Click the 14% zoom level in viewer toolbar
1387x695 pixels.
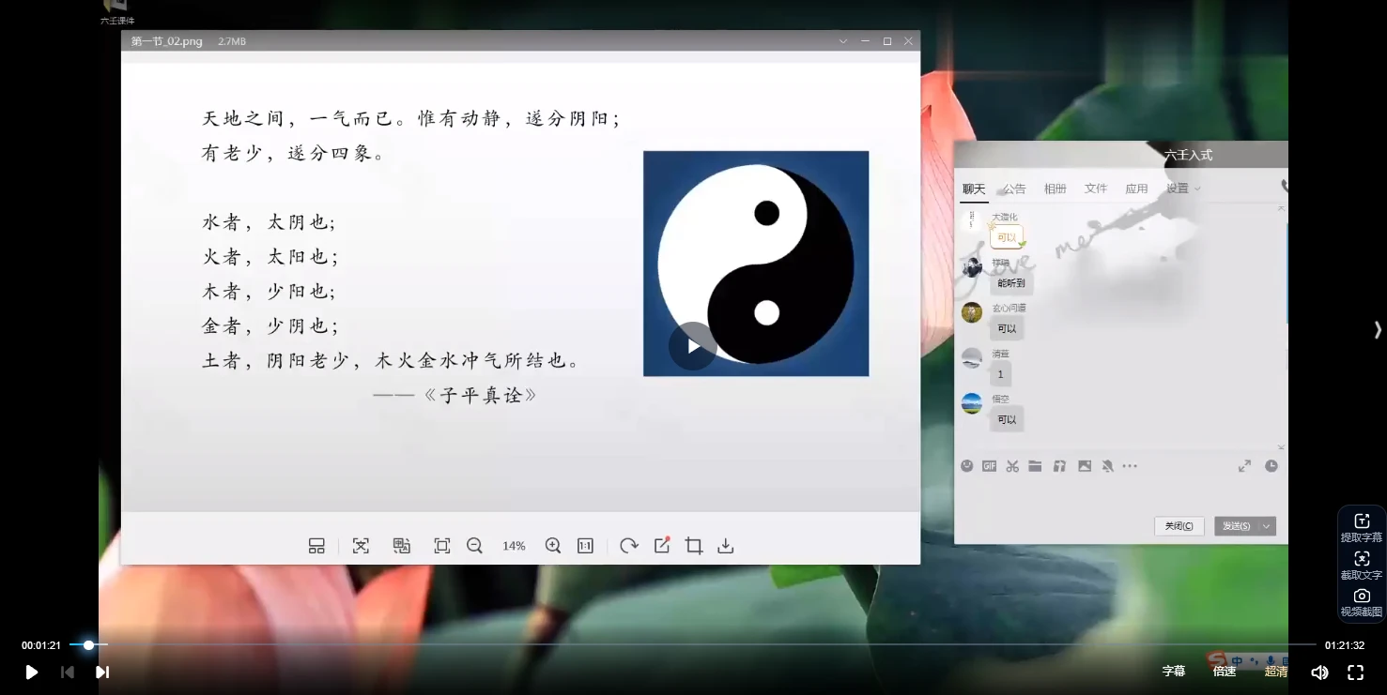pyautogui.click(x=514, y=546)
